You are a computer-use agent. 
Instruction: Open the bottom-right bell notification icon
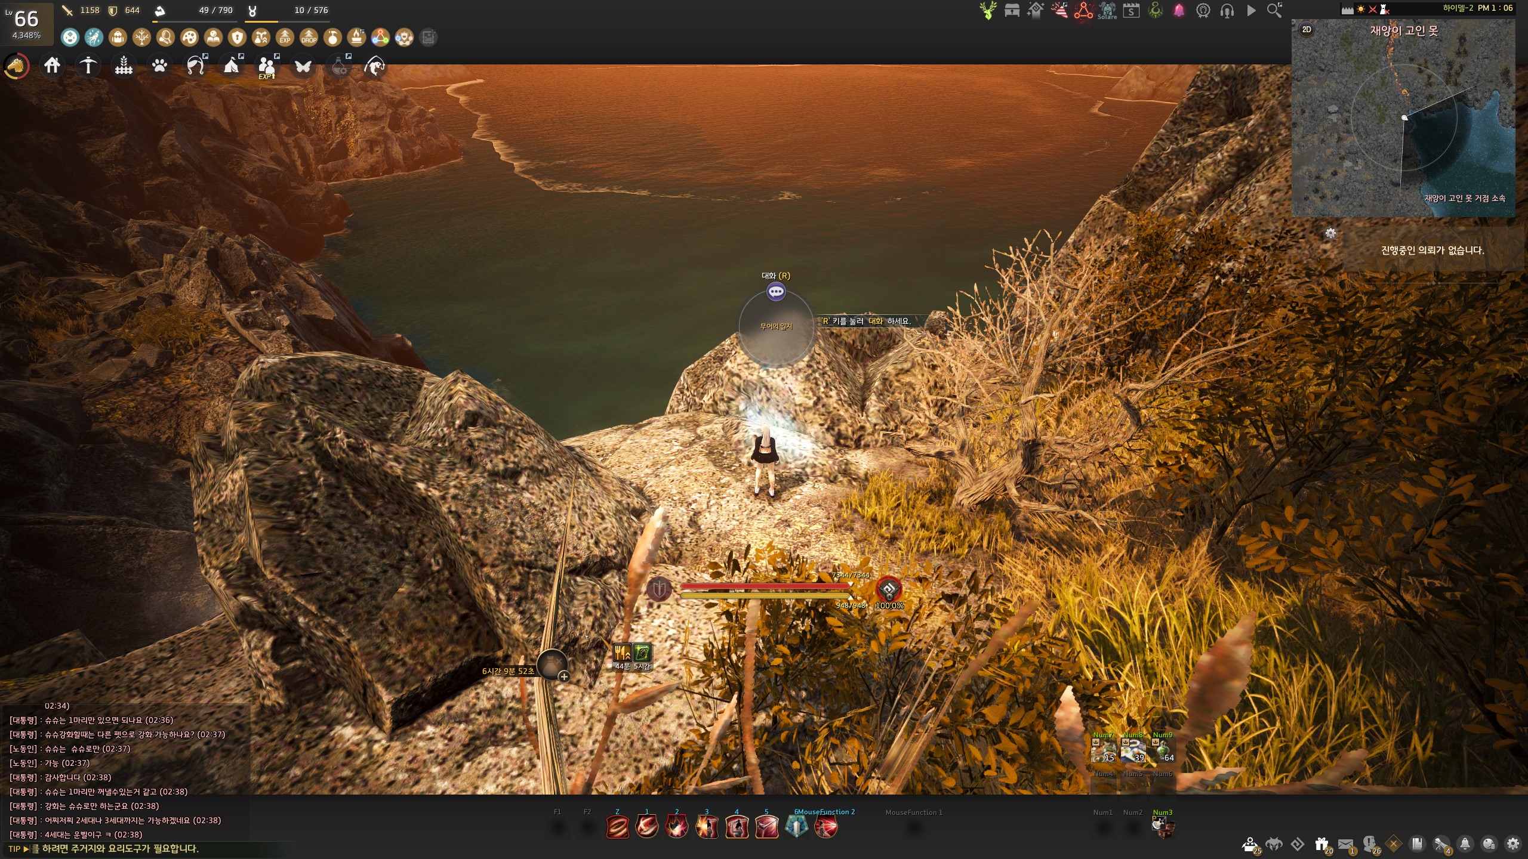[x=1465, y=844]
